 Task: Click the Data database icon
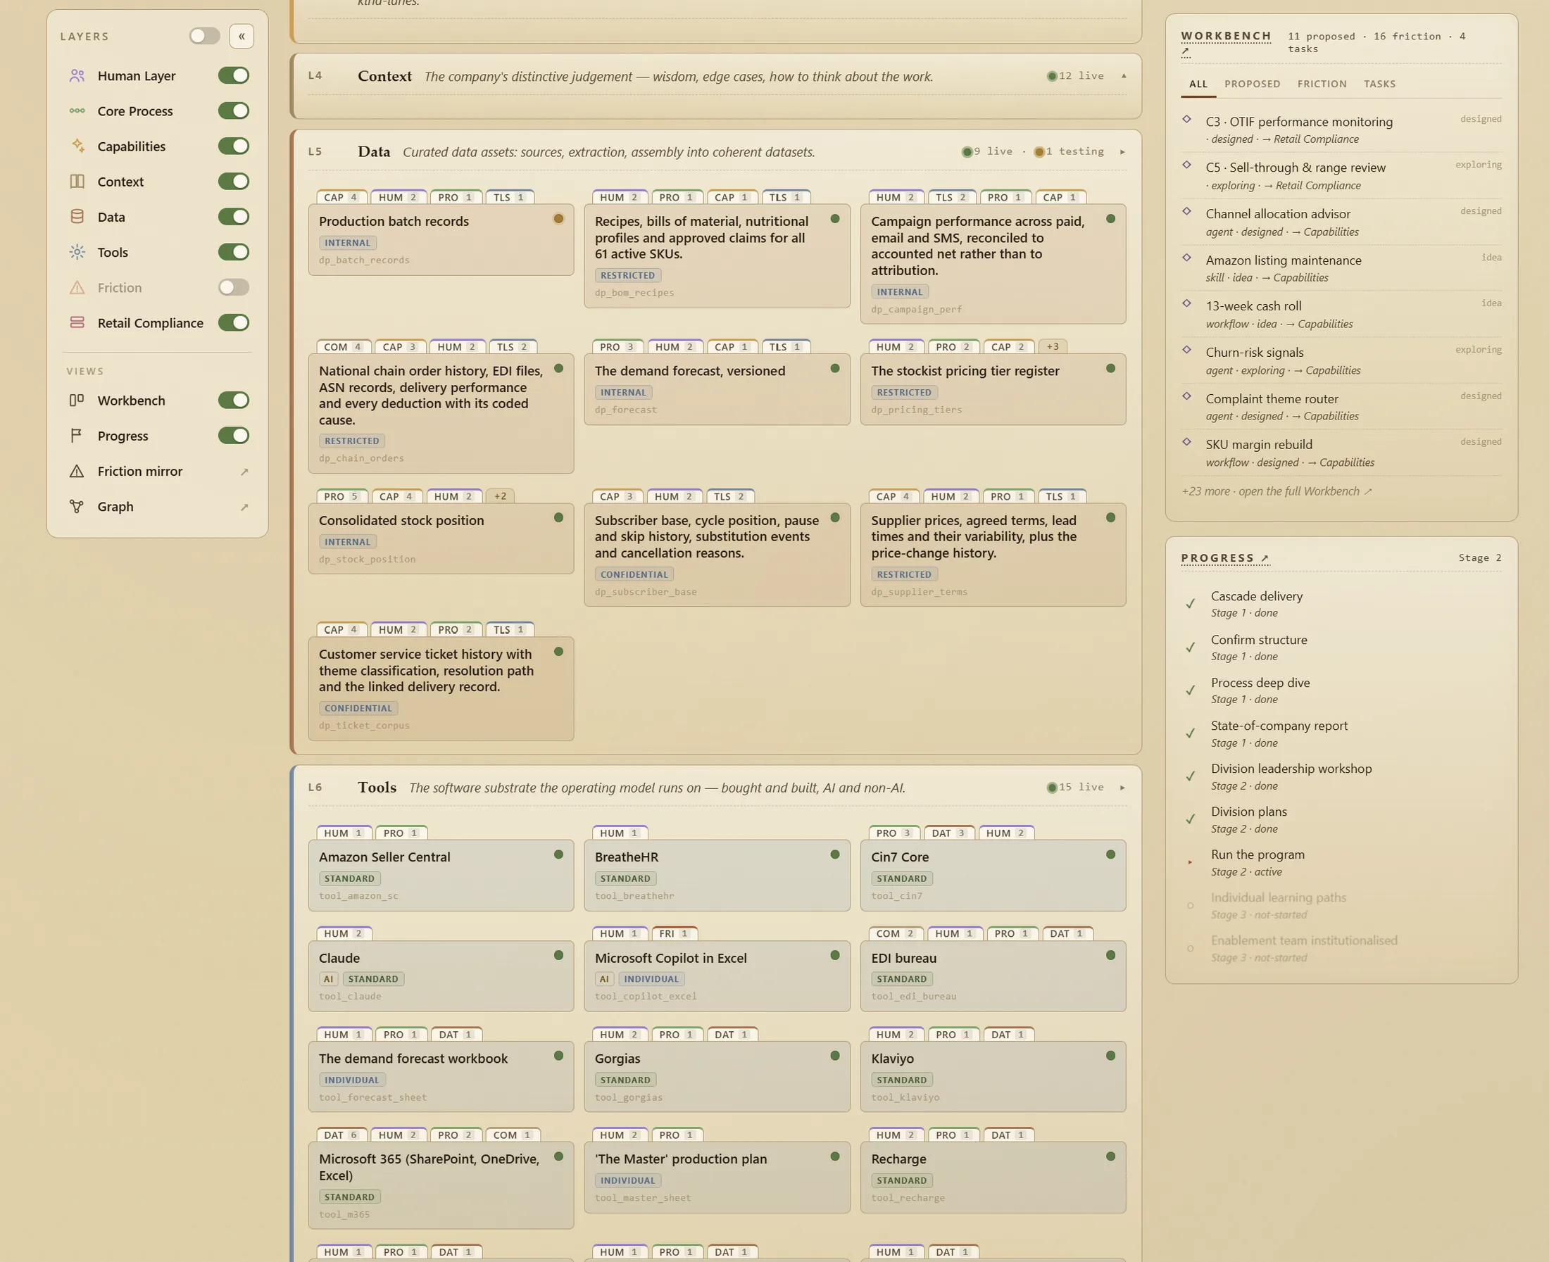pyautogui.click(x=77, y=217)
